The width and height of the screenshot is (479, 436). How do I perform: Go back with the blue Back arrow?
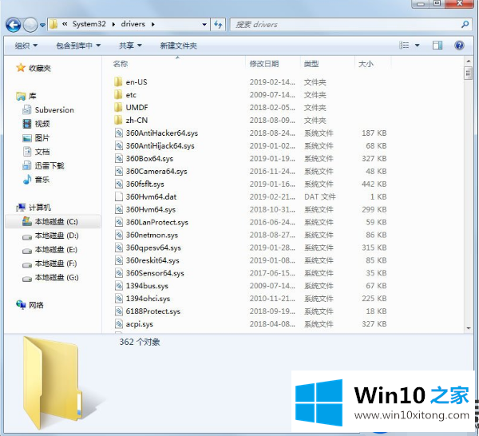pyautogui.click(x=13, y=25)
